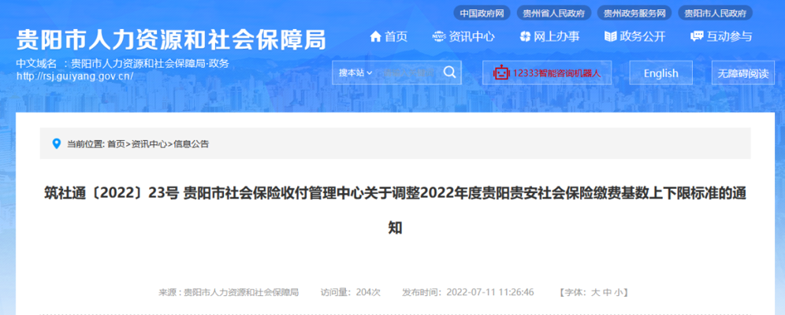Screen dimensions: 785x315
Task: Click the red robot icon
Action: (500, 73)
